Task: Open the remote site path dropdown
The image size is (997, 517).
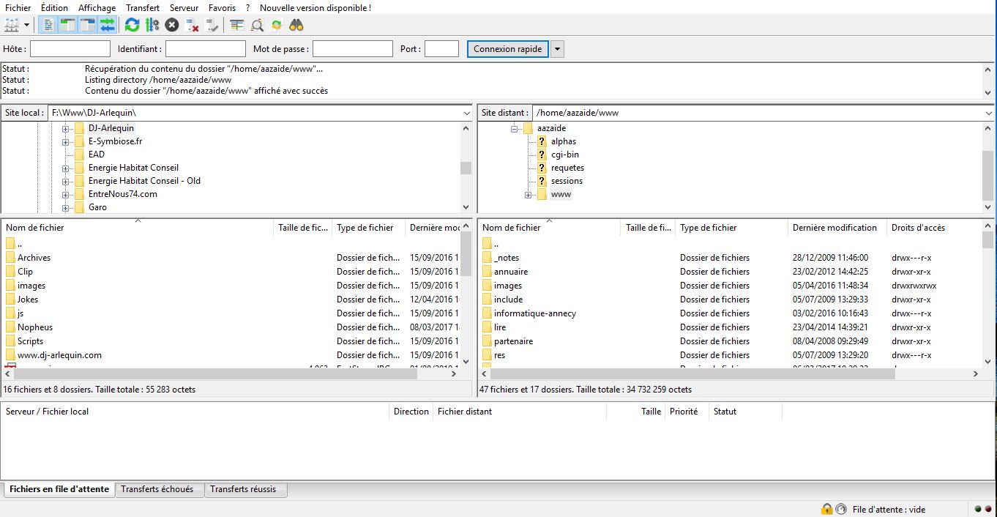Action: [x=989, y=114]
